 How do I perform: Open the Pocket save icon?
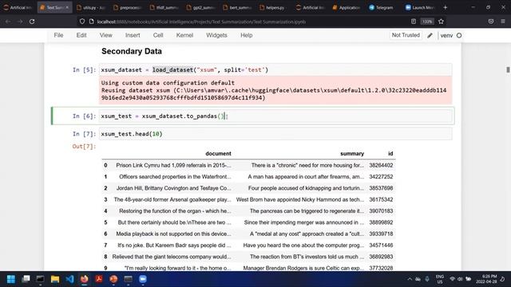pos(491,22)
